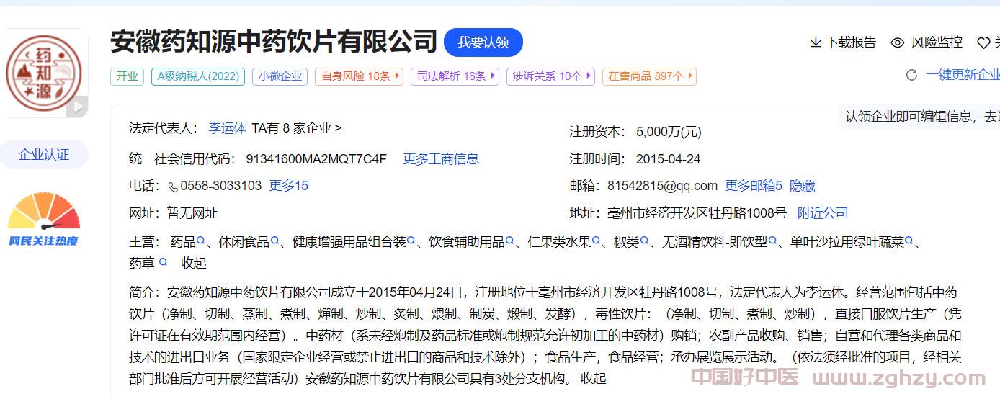Viewport: 1000px width, 399px height.
Task: Click 隐藏 to hide email
Action: [803, 186]
